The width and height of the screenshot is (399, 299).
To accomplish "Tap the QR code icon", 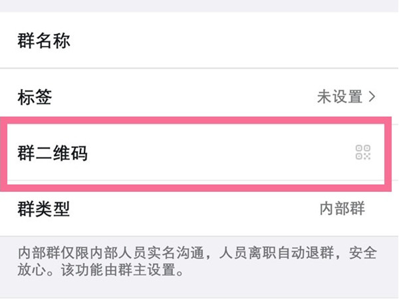I will tap(362, 153).
